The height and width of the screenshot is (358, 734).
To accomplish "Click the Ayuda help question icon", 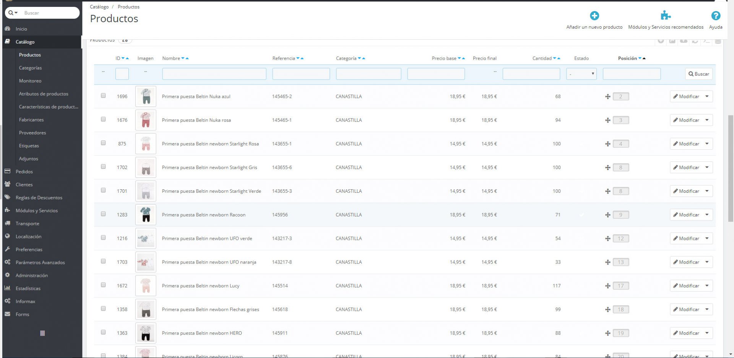I will coord(715,16).
